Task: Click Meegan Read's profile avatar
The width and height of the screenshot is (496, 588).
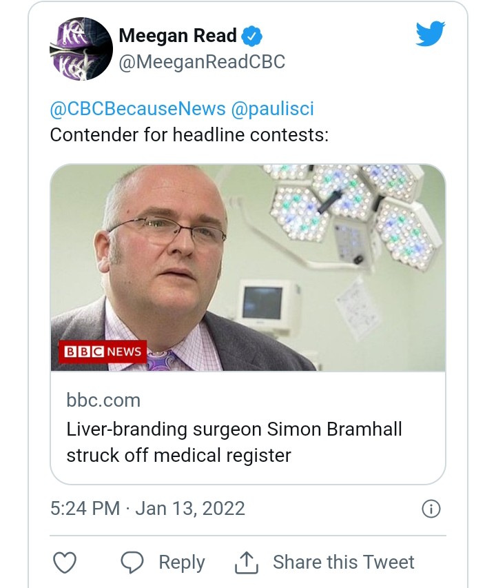Action: pyautogui.click(x=81, y=49)
